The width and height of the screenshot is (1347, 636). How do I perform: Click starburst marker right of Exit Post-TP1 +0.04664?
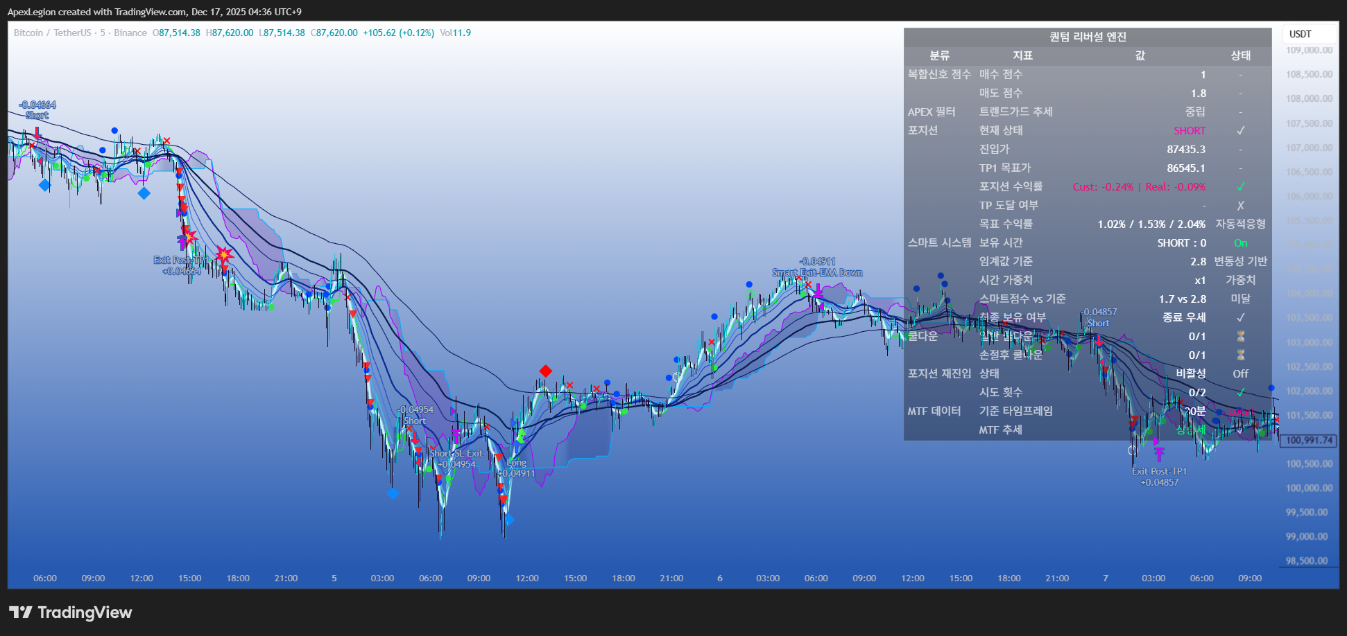223,255
